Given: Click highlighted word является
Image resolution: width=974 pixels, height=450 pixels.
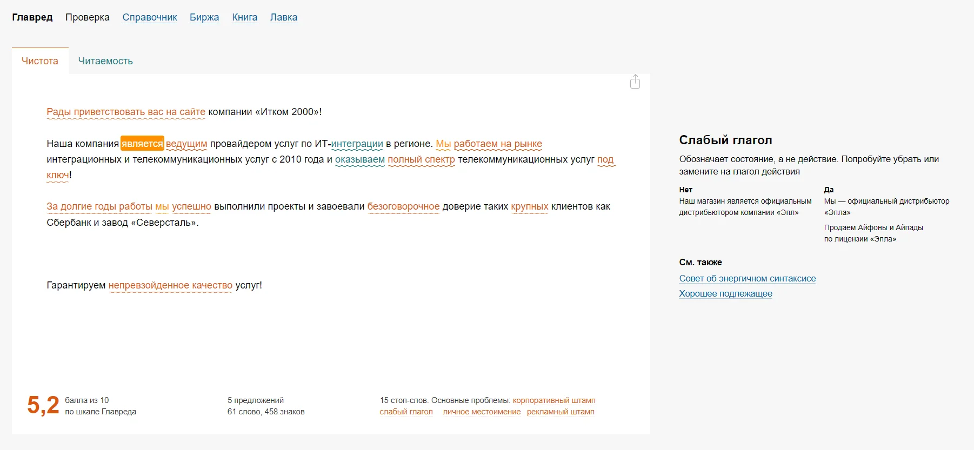Looking at the screenshot, I should pos(142,144).
